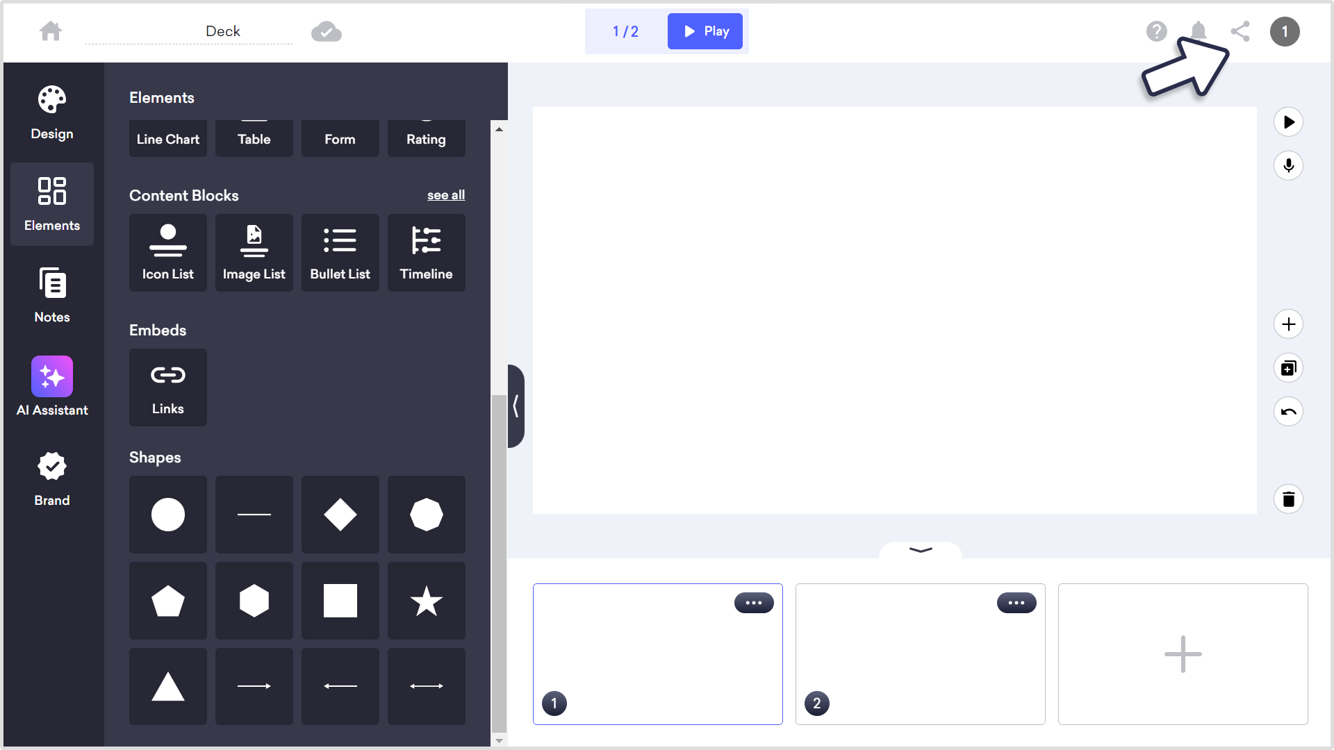
Task: Click the share button
Action: pos(1240,31)
